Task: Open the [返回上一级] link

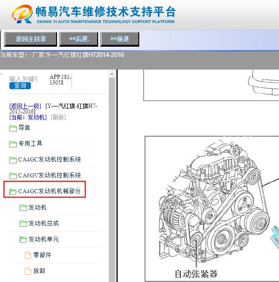Action: pyautogui.click(x=25, y=106)
